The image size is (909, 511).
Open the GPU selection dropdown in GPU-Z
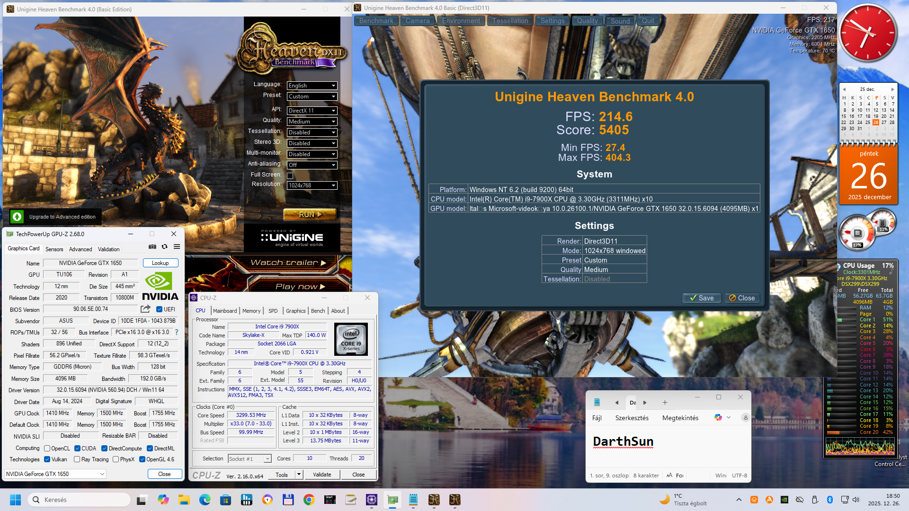point(55,474)
